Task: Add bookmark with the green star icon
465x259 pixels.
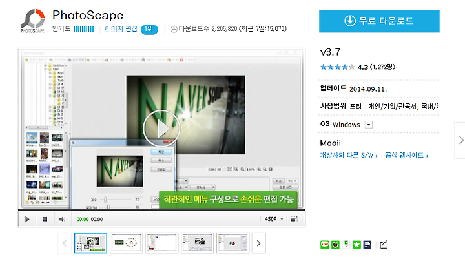Action: pyautogui.click(x=356, y=245)
